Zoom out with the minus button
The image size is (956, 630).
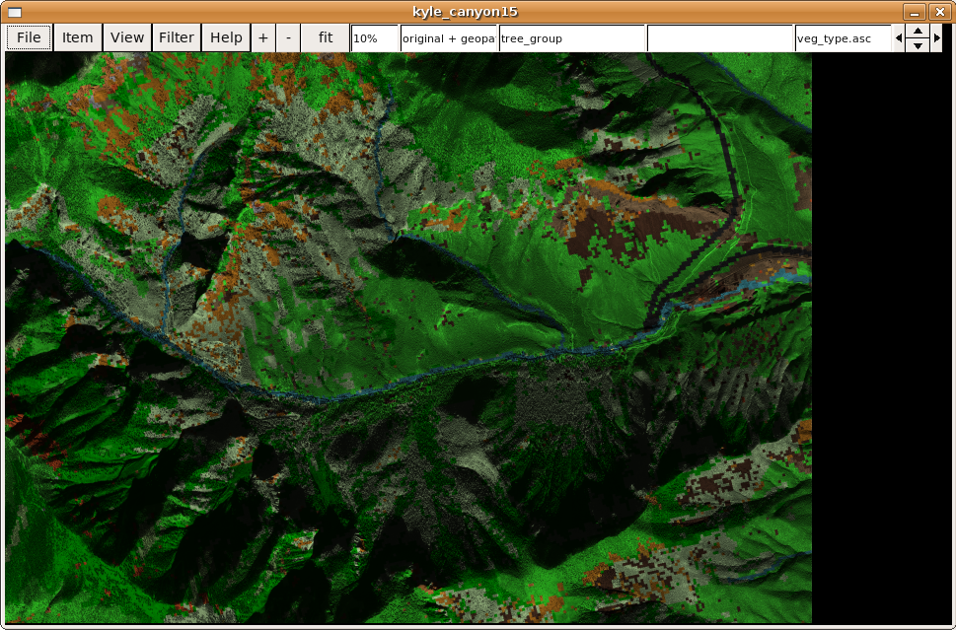tap(288, 37)
